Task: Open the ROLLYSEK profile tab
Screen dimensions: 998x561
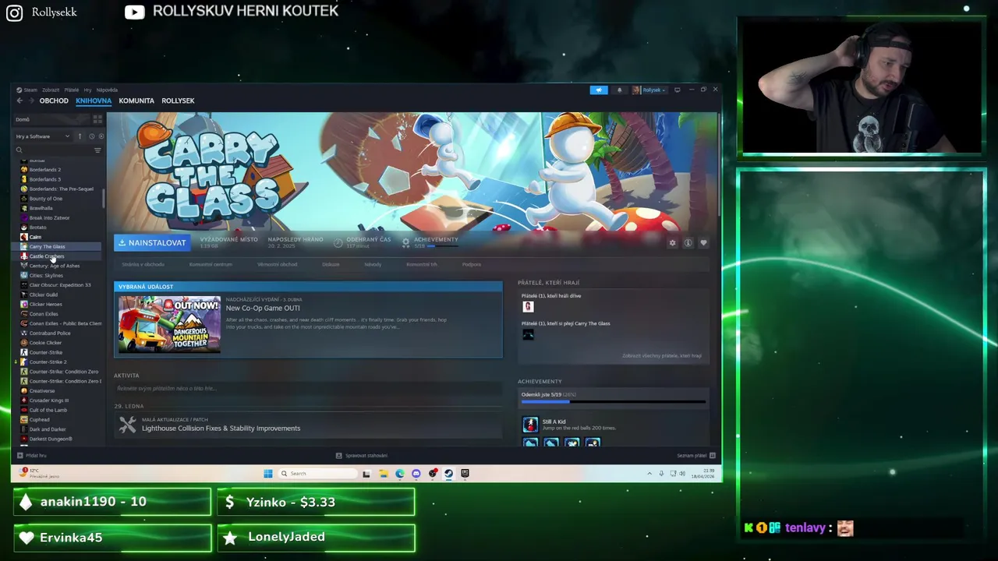Action: point(178,101)
